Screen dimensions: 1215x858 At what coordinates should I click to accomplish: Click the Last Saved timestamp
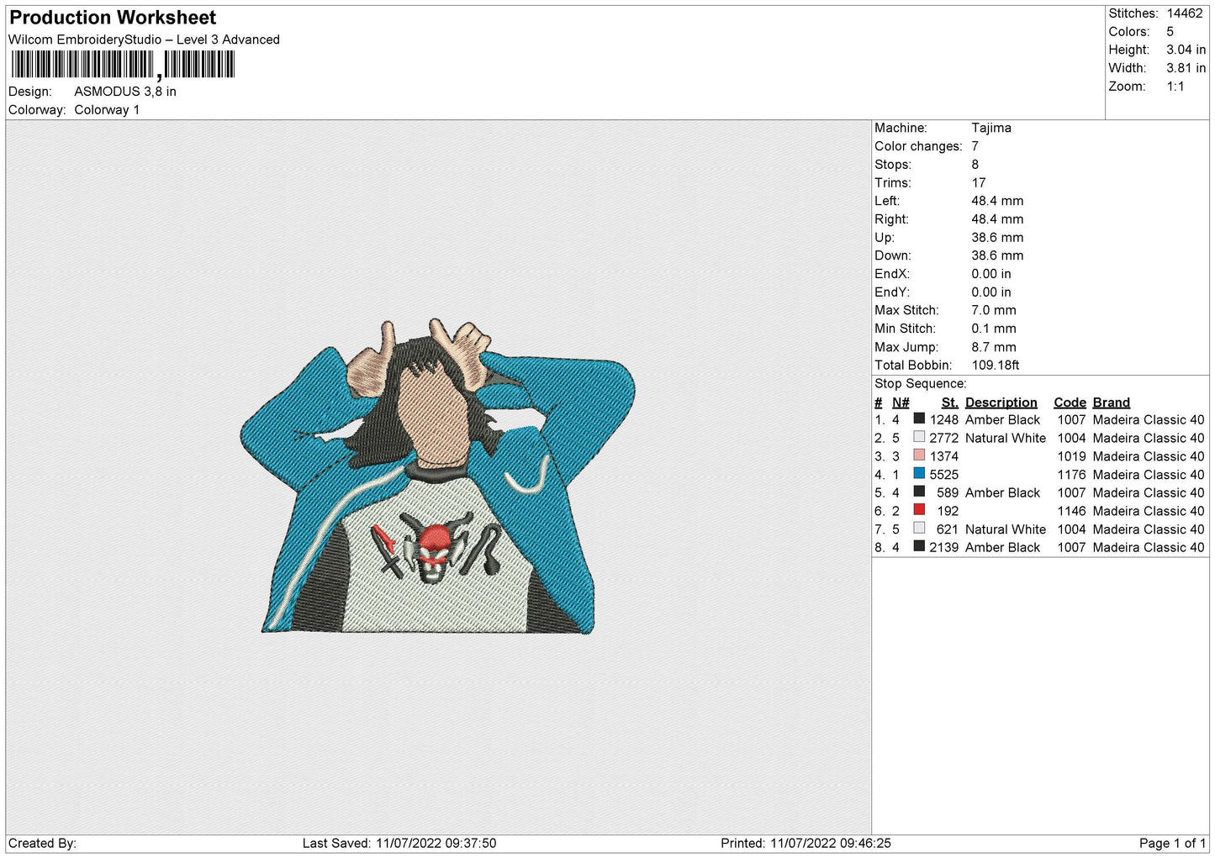pyautogui.click(x=399, y=843)
